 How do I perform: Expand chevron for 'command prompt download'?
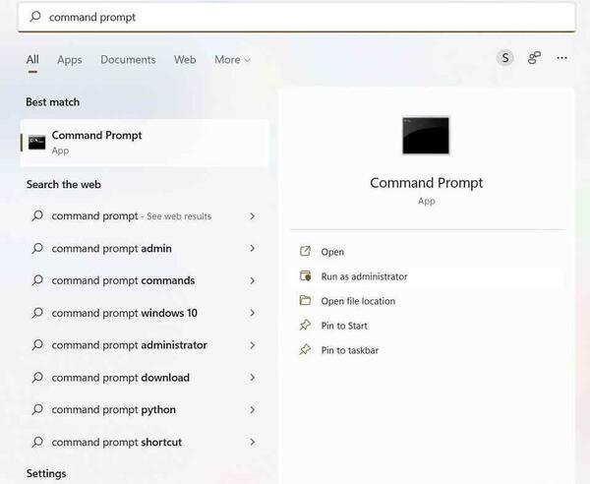coord(253,378)
